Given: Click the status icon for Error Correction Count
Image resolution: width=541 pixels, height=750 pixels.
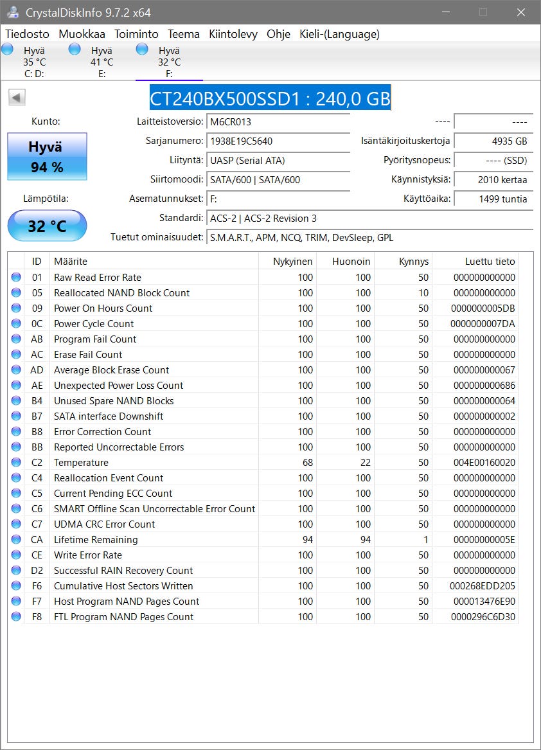Looking at the screenshot, I should [16, 431].
